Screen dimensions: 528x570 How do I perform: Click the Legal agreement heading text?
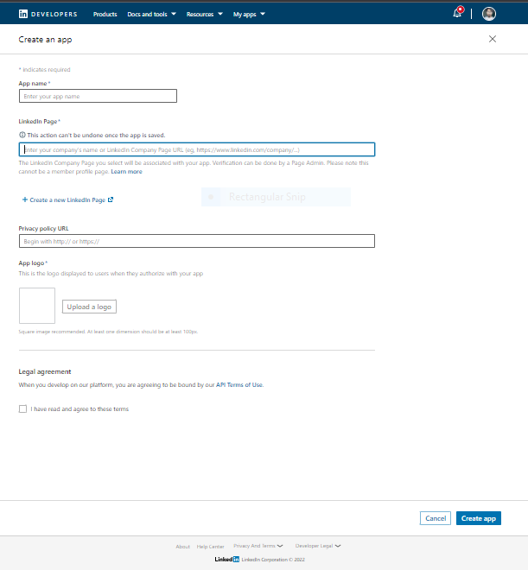tap(45, 371)
